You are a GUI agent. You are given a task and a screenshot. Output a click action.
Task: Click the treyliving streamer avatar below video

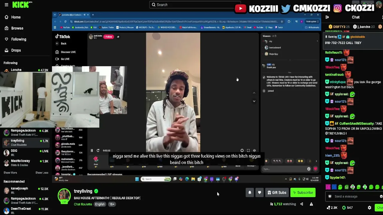click(x=64, y=196)
